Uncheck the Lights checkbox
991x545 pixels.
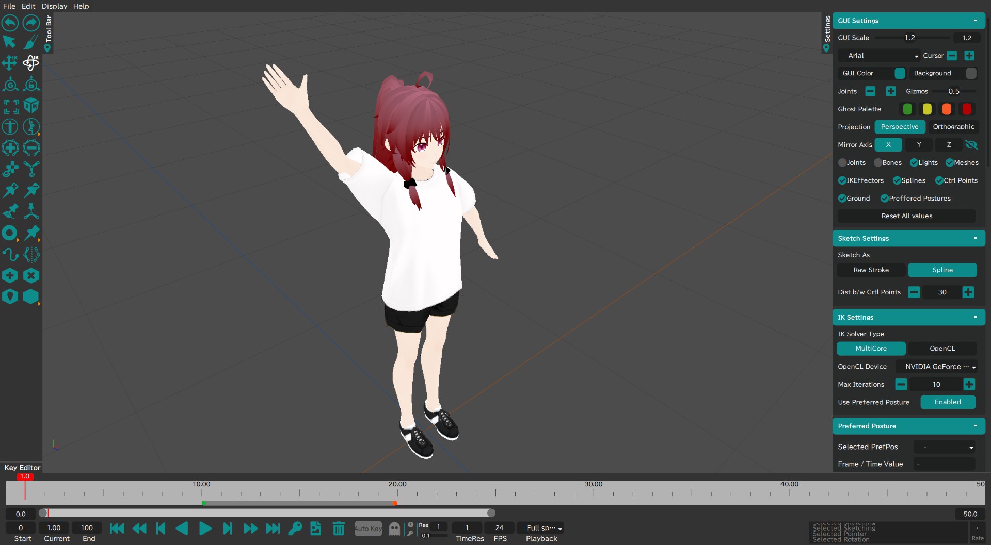914,163
